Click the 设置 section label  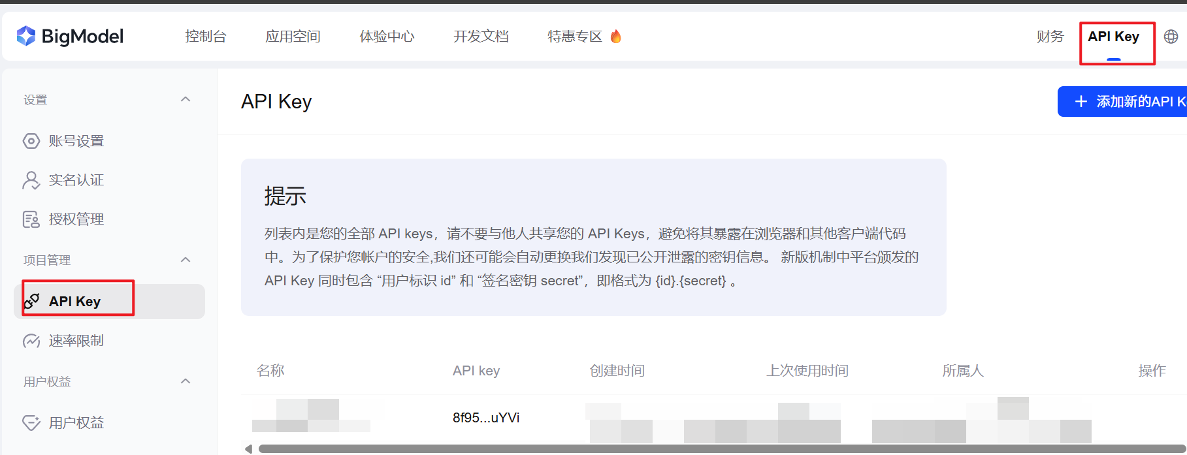(x=35, y=100)
